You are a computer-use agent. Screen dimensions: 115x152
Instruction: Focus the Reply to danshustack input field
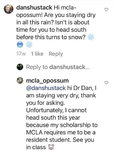[58, 67]
